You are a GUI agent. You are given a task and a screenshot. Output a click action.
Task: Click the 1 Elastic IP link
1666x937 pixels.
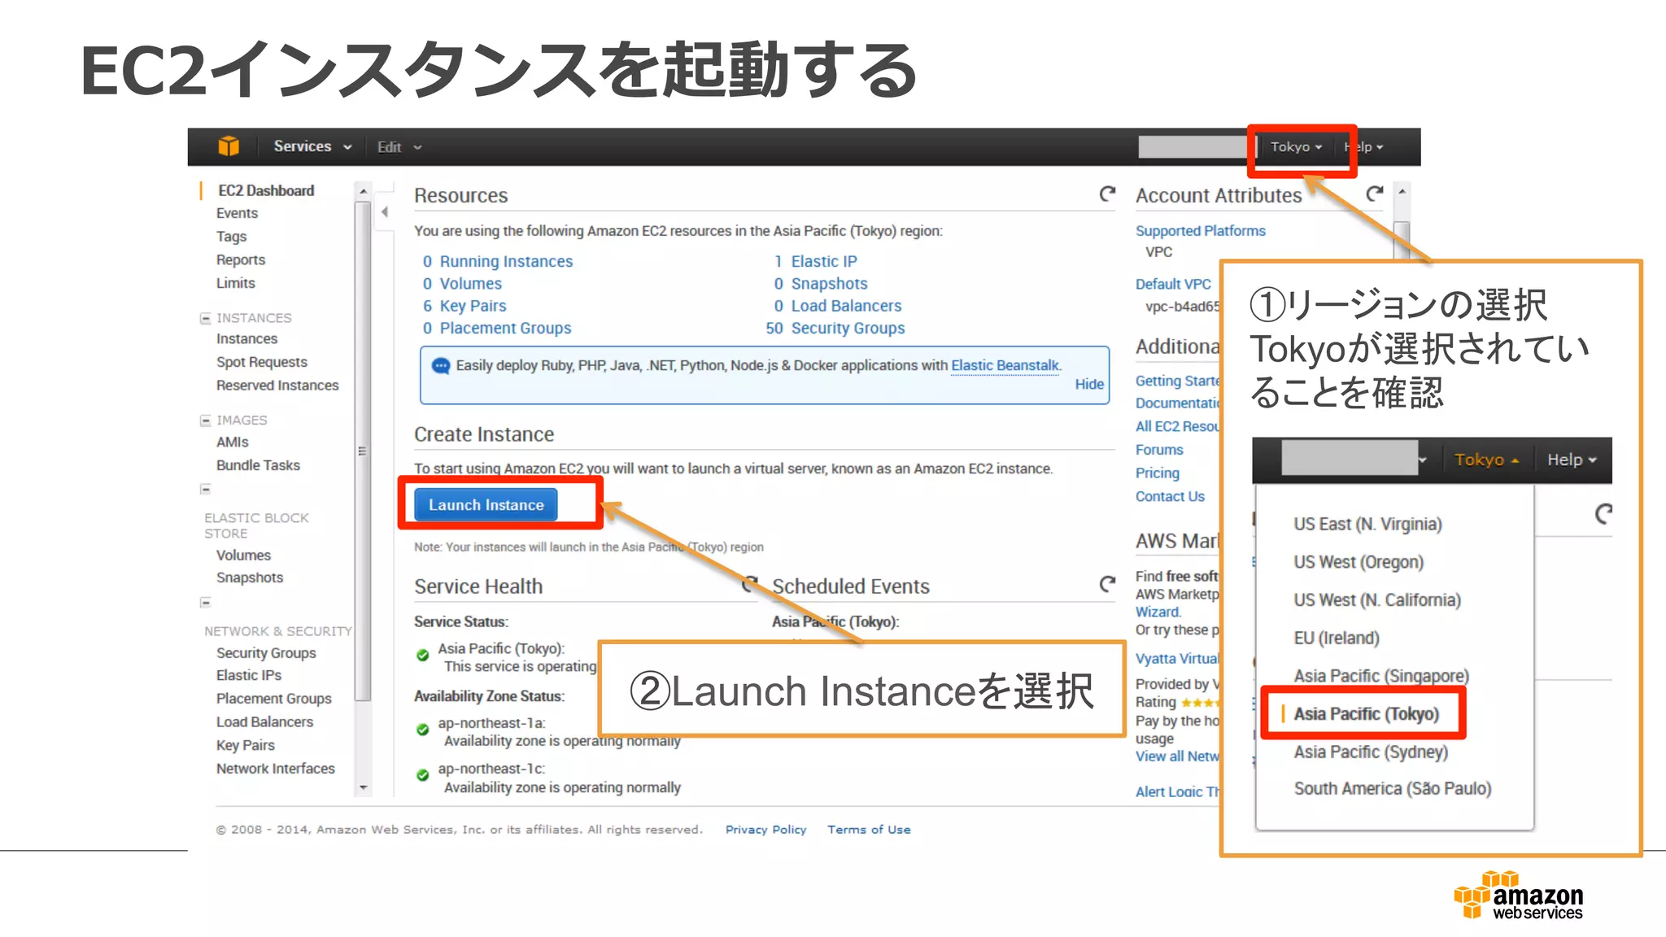[x=815, y=261]
